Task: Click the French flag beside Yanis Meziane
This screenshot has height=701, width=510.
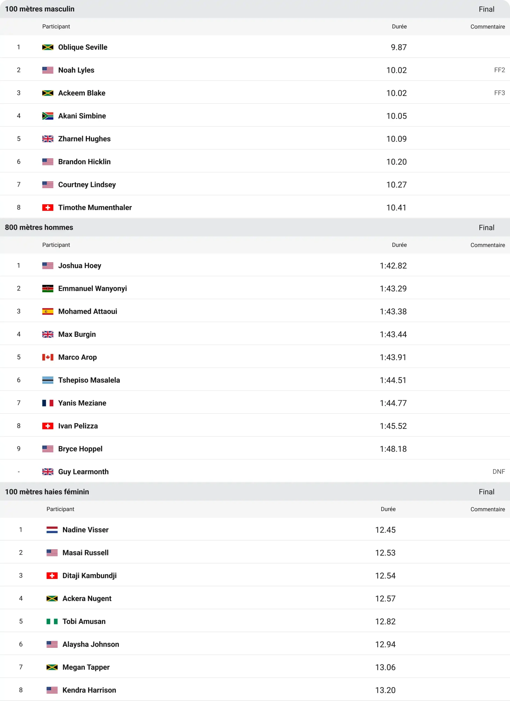Action: tap(48, 403)
